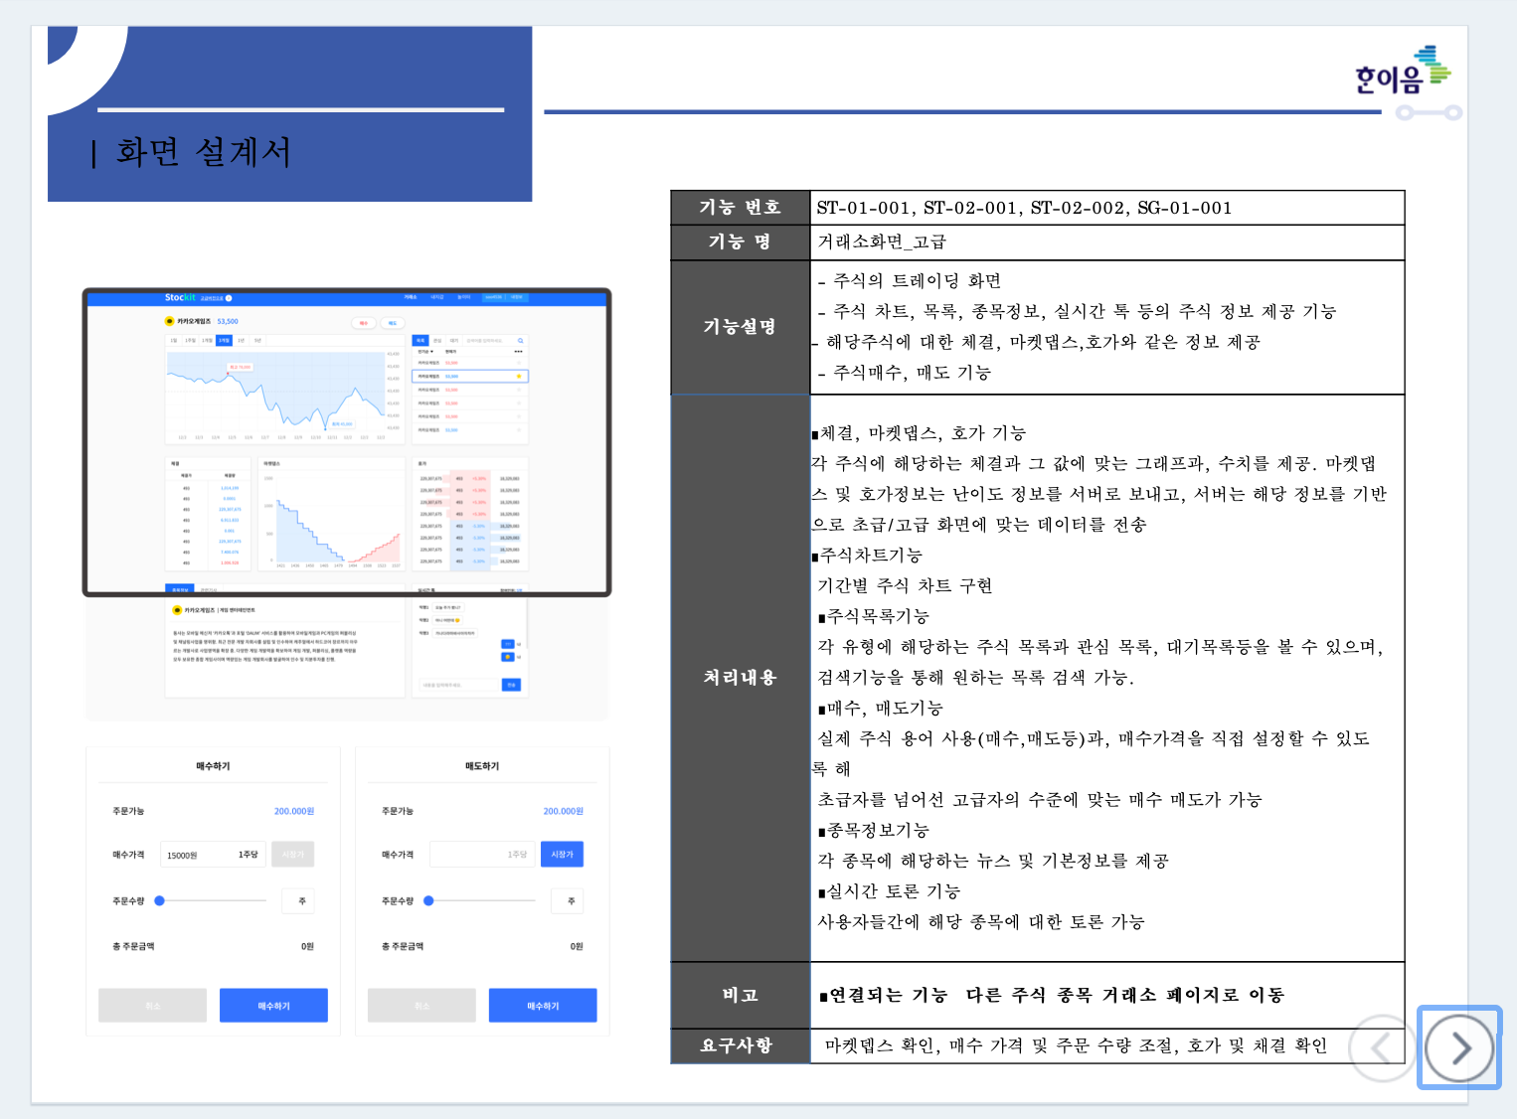Click the 실시간 토론 기능 bullet heading
Image resolution: width=1517 pixels, height=1119 pixels.
pyautogui.click(x=890, y=891)
